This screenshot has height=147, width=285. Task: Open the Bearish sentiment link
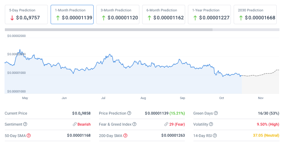pyautogui.click(x=84, y=124)
